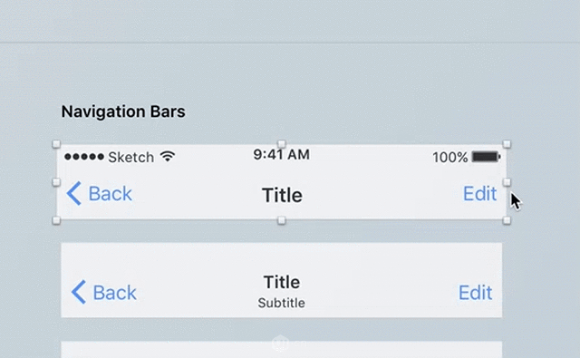Click the signal strength dots before Sketch

[84, 157]
